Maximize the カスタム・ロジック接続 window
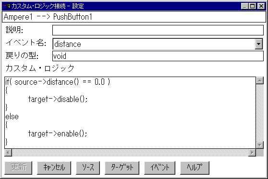The image size is (268, 179). pos(253,6)
